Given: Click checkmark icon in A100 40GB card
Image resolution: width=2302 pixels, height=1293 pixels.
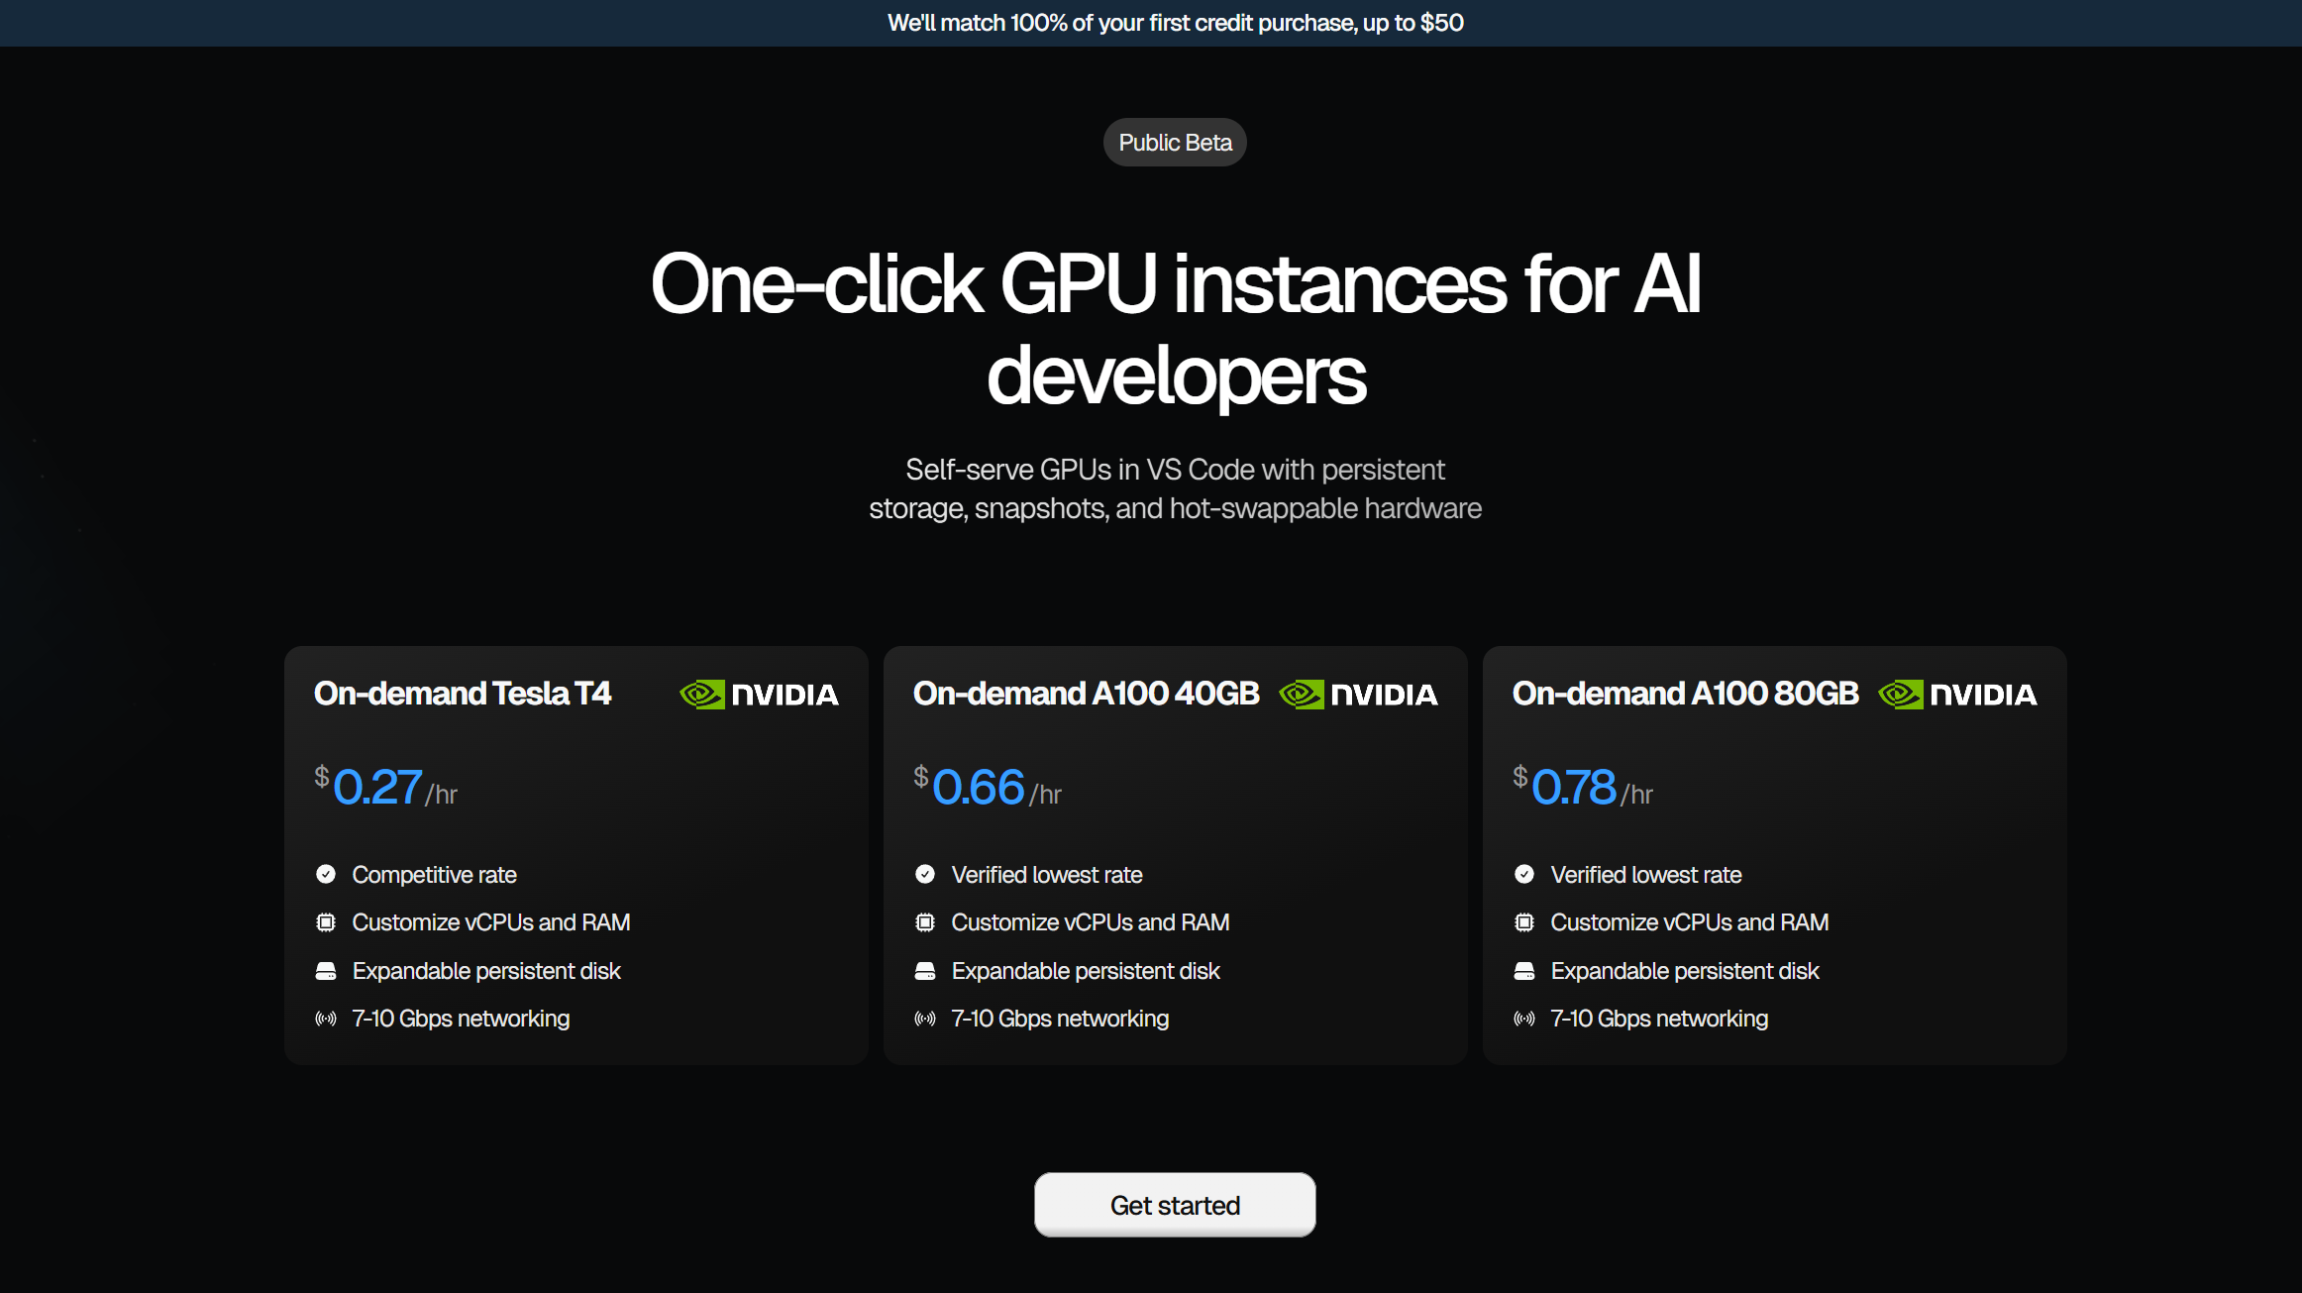Looking at the screenshot, I should pos(925,874).
